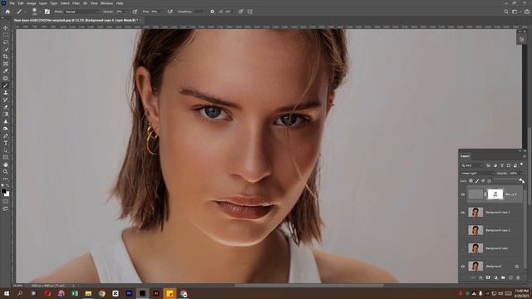Select the Move tool

coord(6,27)
